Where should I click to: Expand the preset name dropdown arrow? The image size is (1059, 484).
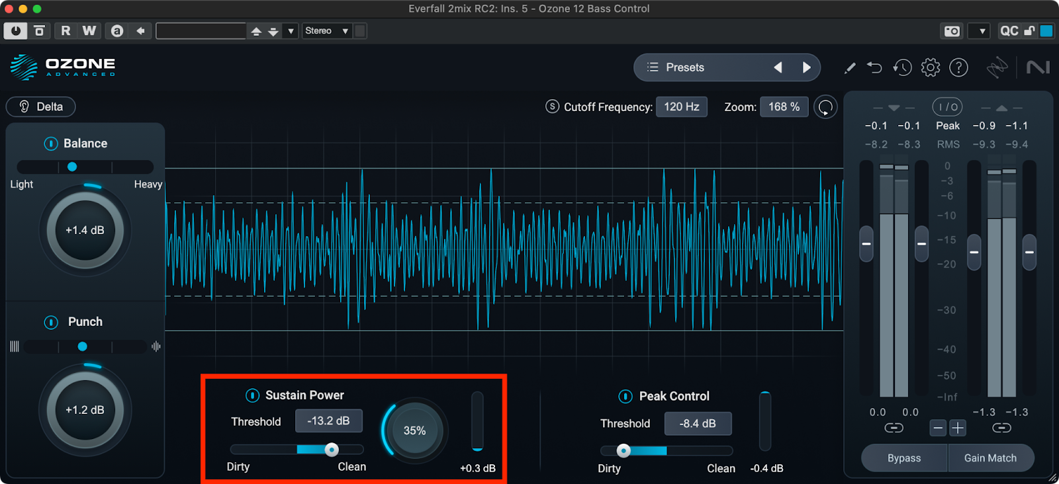[x=291, y=31]
